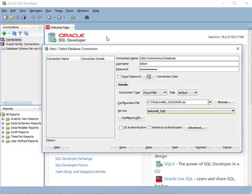The height and width of the screenshot is (194, 252).
Task: Click the All Reports icon
Action: [x=3, y=114]
